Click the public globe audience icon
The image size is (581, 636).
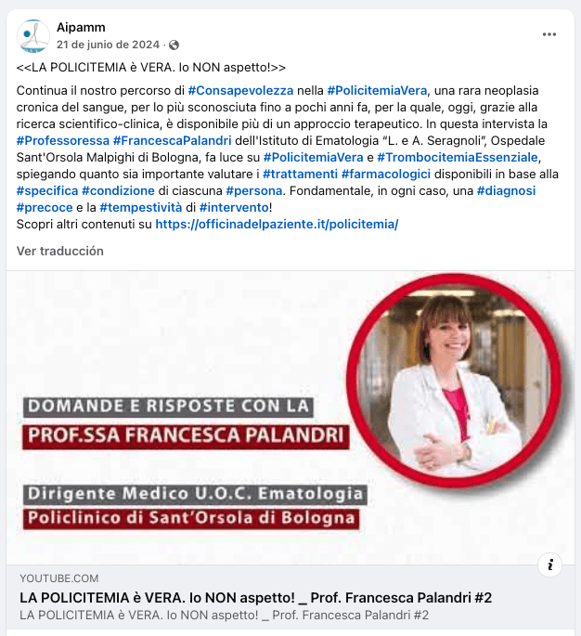(x=174, y=45)
